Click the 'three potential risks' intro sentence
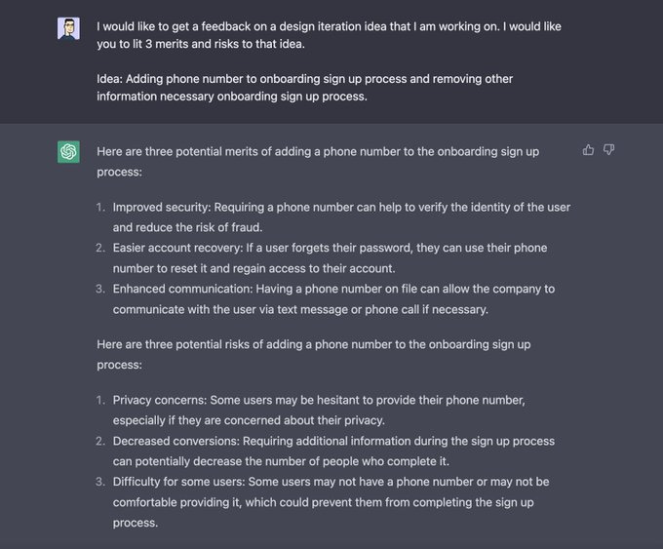The width and height of the screenshot is (663, 549). coord(314,354)
